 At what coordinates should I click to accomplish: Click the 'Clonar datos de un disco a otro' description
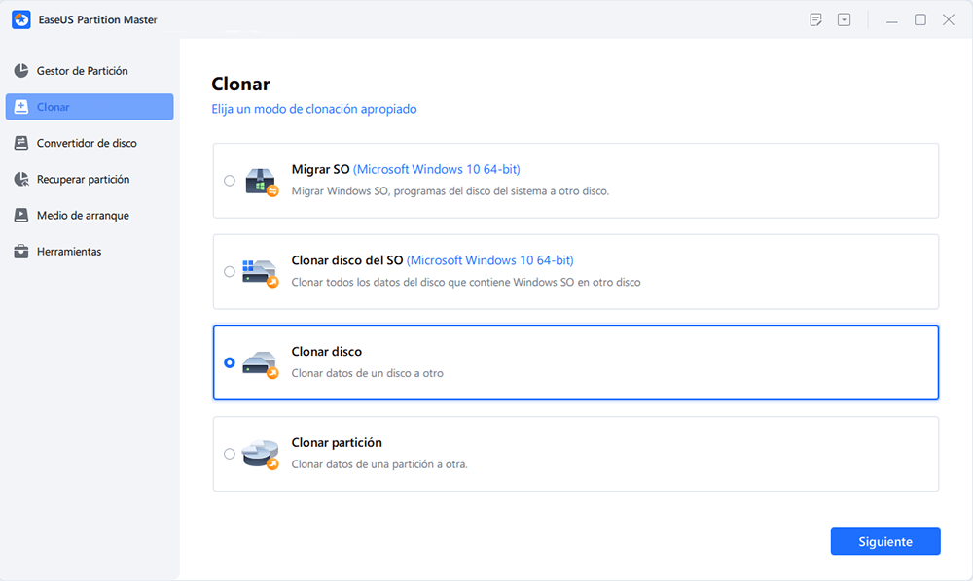[x=368, y=373]
